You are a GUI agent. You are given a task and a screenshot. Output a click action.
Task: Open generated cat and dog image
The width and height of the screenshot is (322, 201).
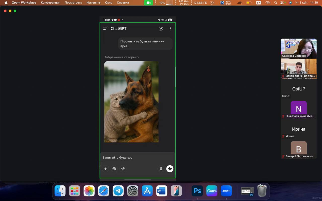pos(131,102)
